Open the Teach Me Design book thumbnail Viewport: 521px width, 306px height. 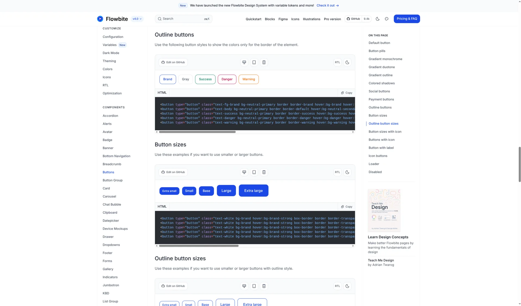click(384, 211)
